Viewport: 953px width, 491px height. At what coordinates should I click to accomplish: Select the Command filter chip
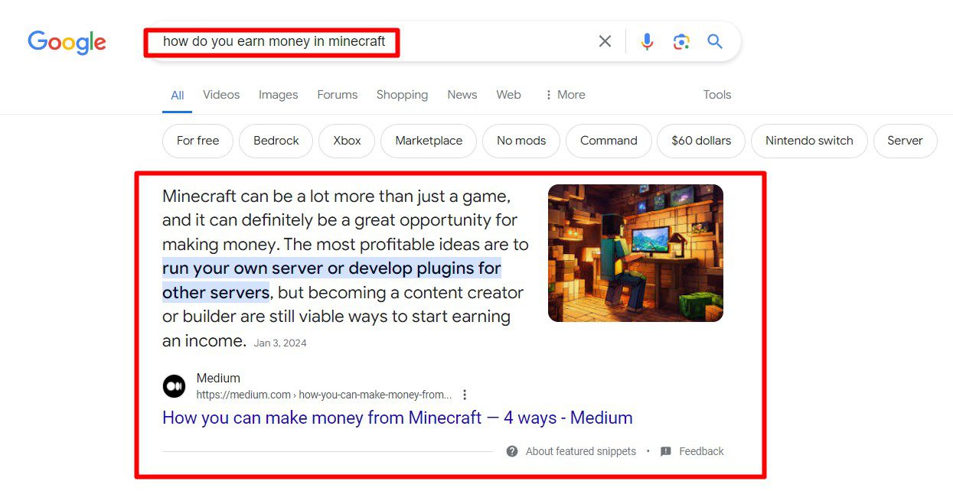click(609, 141)
